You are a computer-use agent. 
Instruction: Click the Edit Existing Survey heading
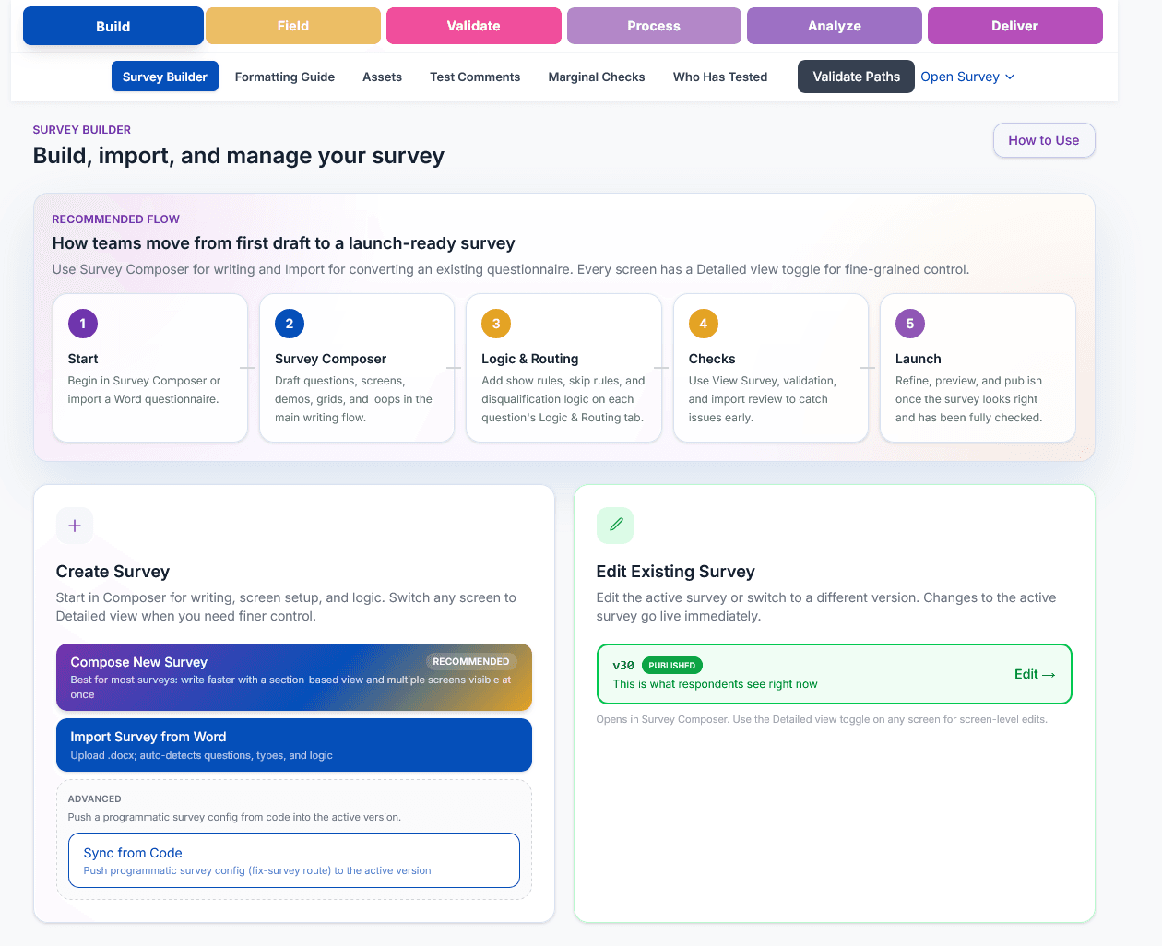coord(676,572)
